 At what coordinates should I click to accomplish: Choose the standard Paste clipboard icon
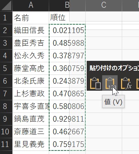[95, 83]
